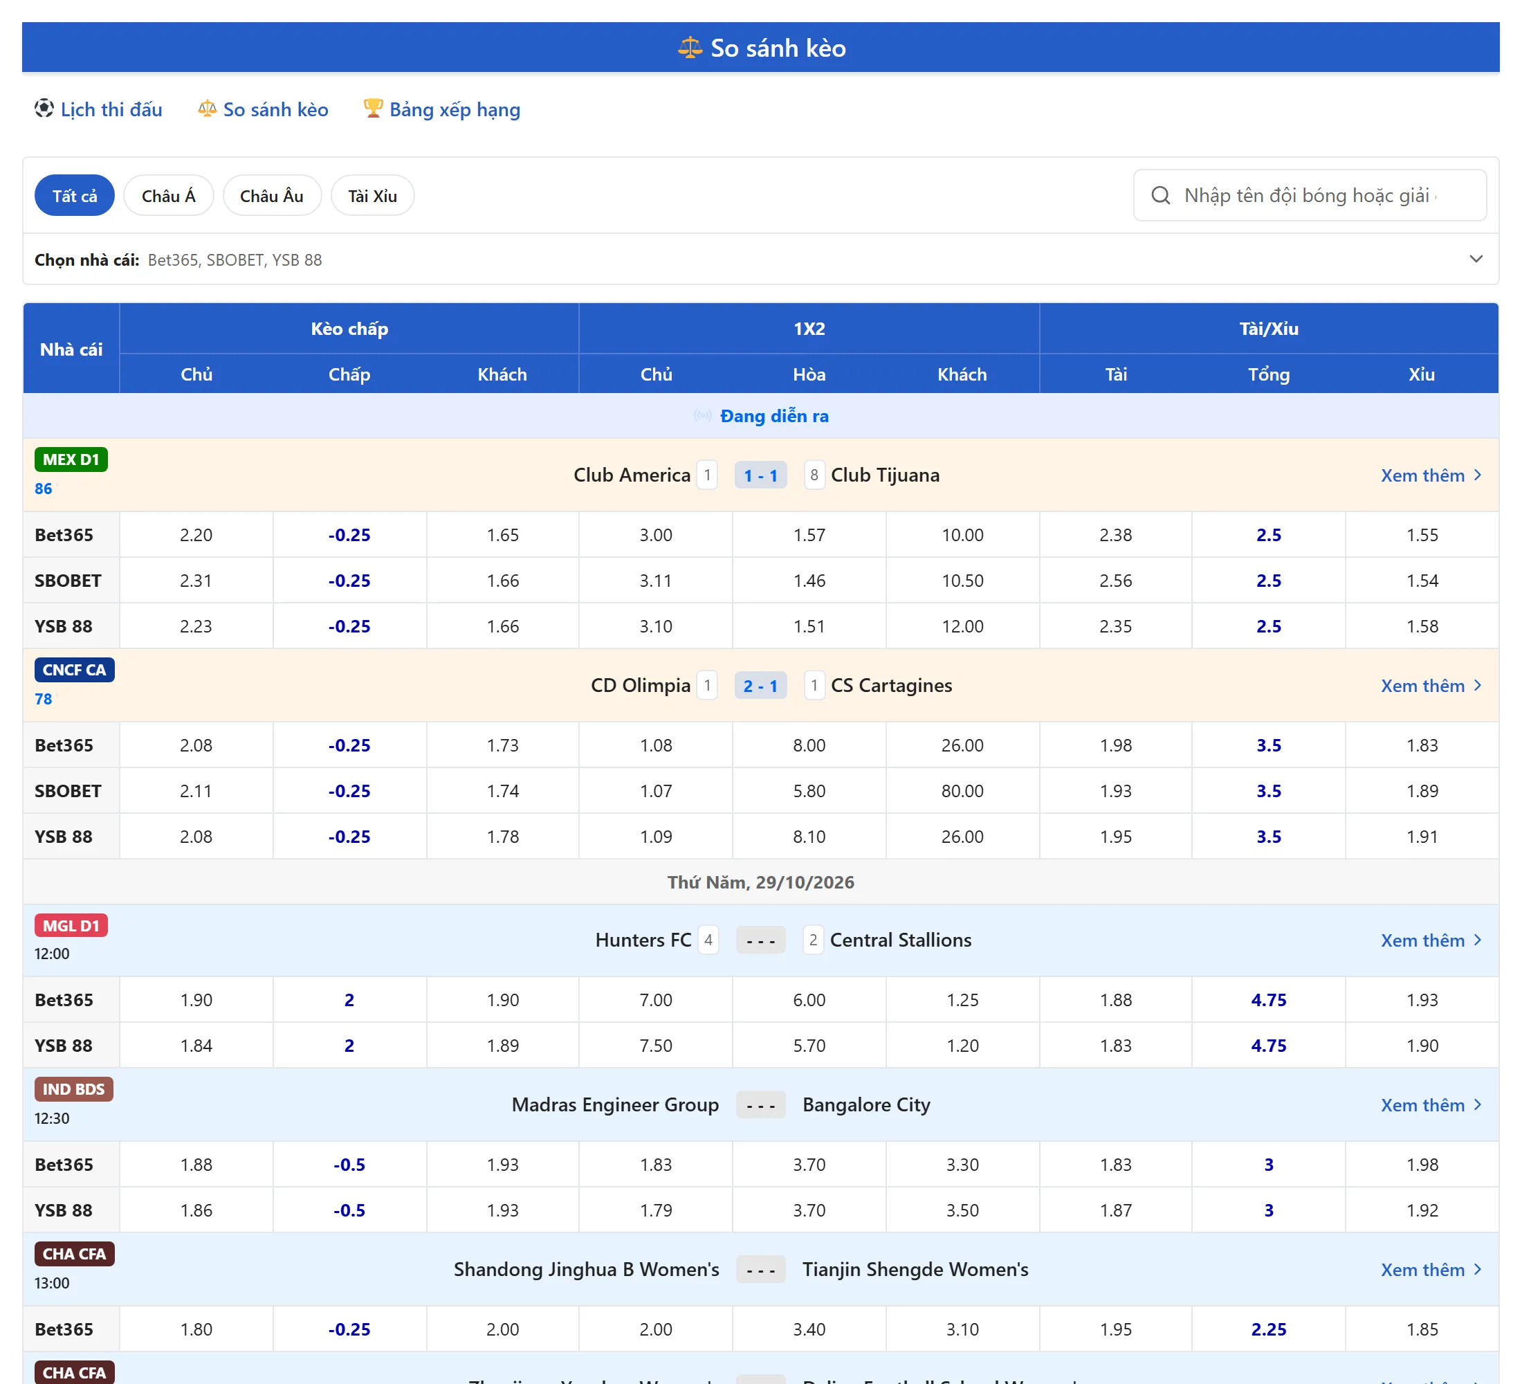The width and height of the screenshot is (1522, 1384).
Task: Open the Bảng xếp hạng link
Action: click(x=455, y=109)
